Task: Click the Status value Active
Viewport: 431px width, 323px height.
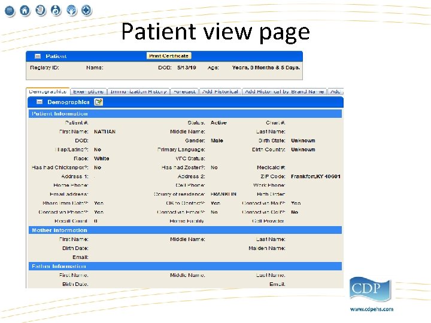Action: pos(218,123)
